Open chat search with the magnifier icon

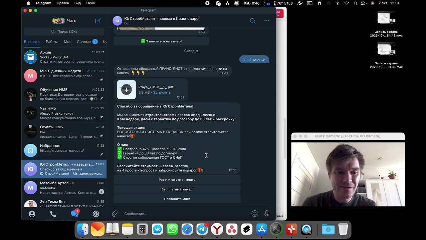253,21
